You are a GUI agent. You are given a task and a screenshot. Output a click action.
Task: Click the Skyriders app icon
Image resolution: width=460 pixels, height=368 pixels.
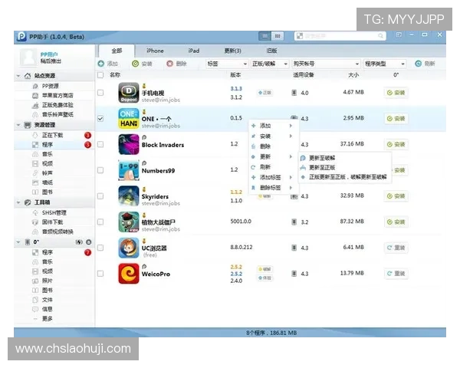click(128, 196)
